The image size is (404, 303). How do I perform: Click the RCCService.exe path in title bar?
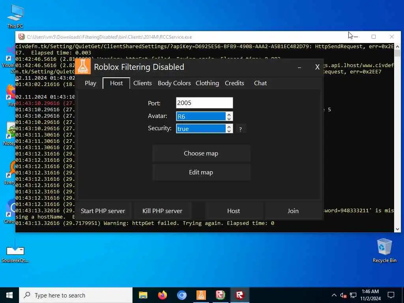pyautogui.click(x=109, y=37)
